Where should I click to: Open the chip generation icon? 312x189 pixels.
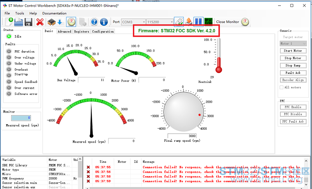click(x=51, y=22)
